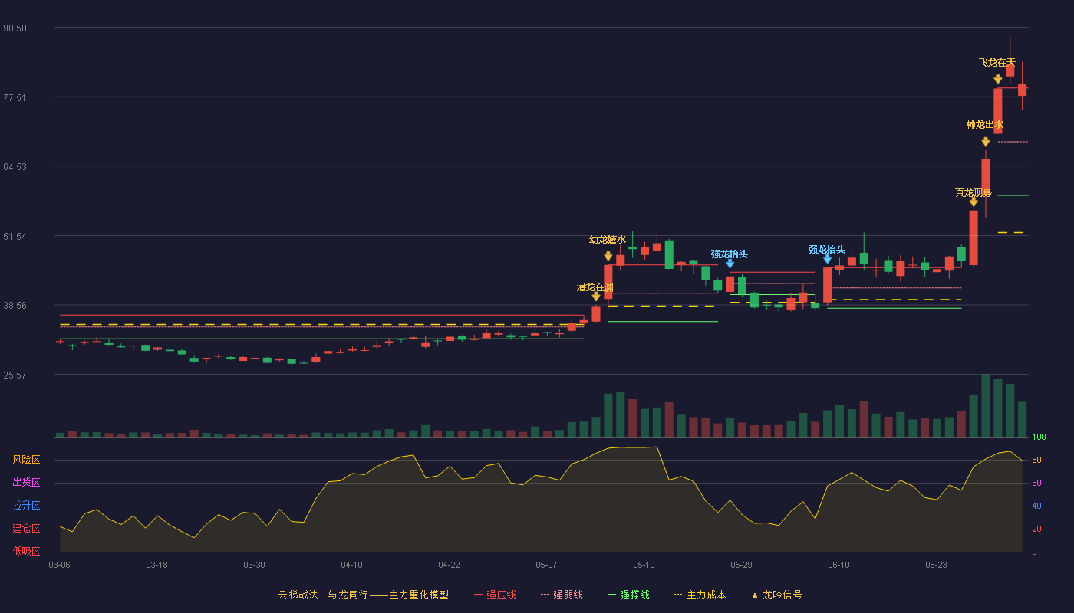Select the 潜龙在渊 signal label
1074x613 pixels.
point(595,287)
